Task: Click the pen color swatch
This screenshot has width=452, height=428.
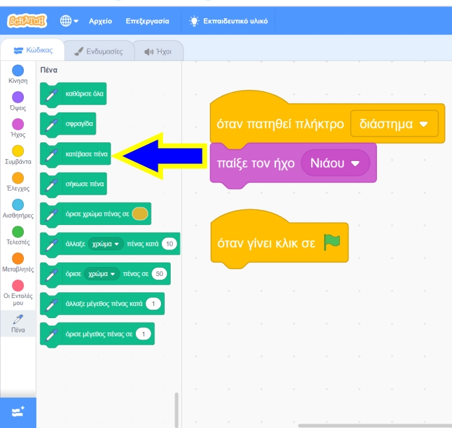Action: coord(140,213)
